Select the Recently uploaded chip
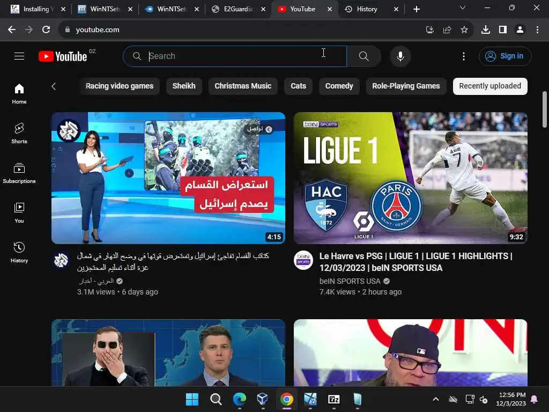549x412 pixels. 490,86
